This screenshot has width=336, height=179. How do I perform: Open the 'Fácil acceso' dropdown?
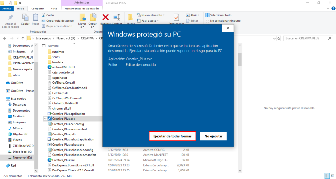148,21
